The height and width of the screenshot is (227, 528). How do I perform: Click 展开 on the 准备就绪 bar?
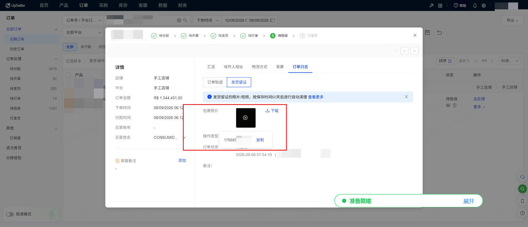click(x=469, y=201)
